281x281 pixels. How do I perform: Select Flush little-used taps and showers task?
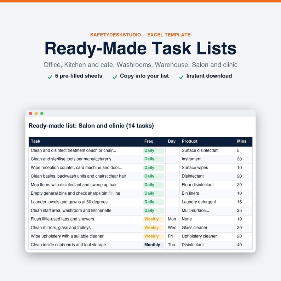click(62, 219)
